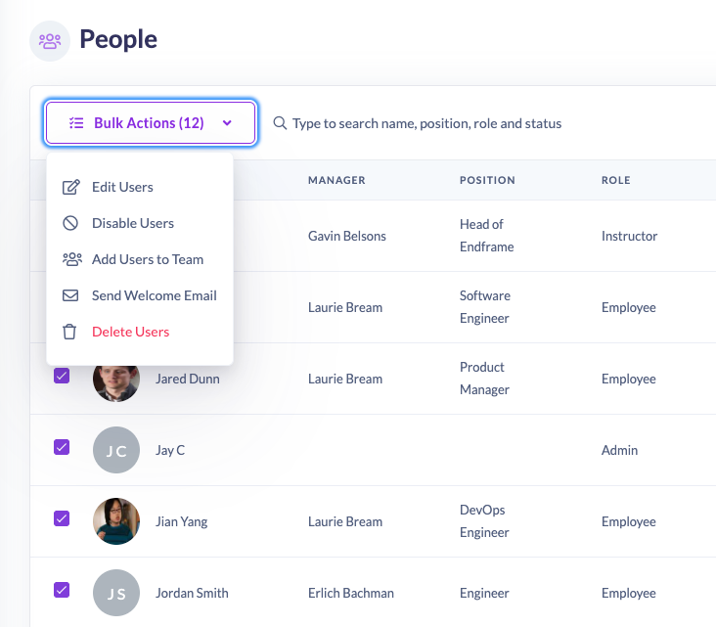Click the trash icon beside Delete Users
Viewport: 716px width, 627px height.
[70, 332]
